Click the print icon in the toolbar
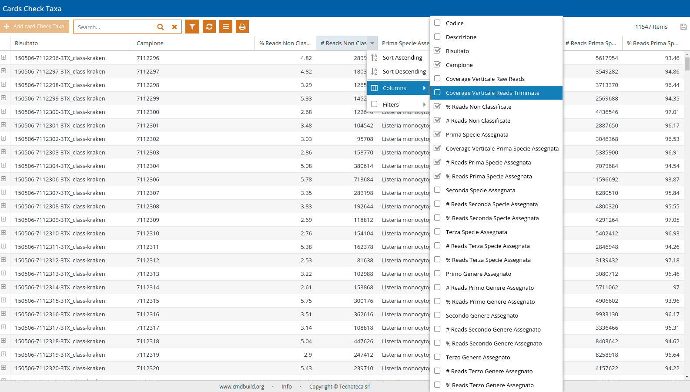Screen dimensions: 690x392 click(242, 27)
